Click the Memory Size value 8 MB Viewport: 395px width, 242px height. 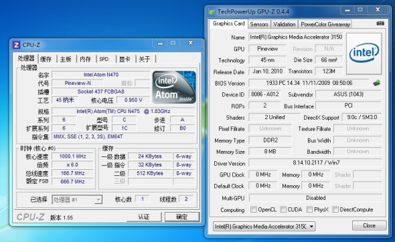point(270,152)
